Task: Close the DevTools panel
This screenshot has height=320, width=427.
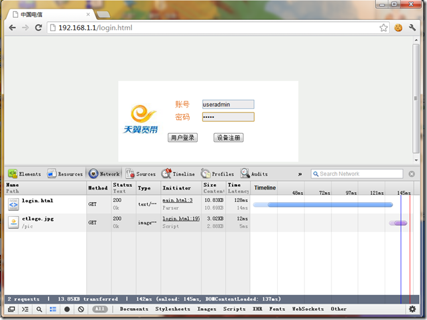Action: 412,174
